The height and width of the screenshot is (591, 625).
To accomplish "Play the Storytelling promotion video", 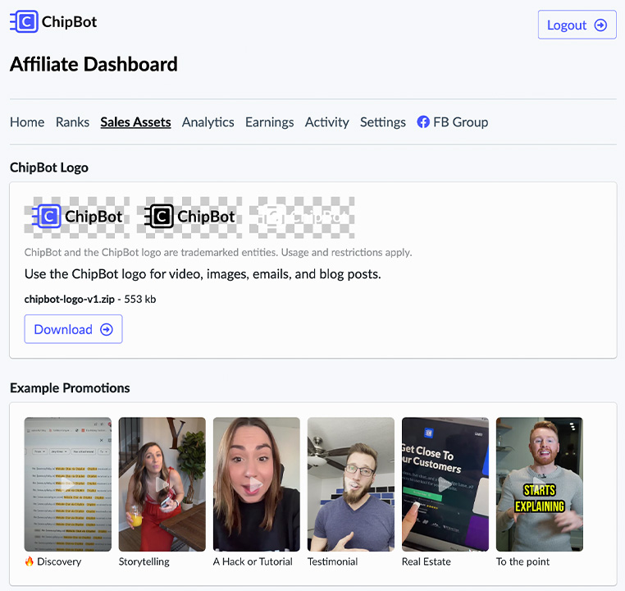I will [162, 484].
